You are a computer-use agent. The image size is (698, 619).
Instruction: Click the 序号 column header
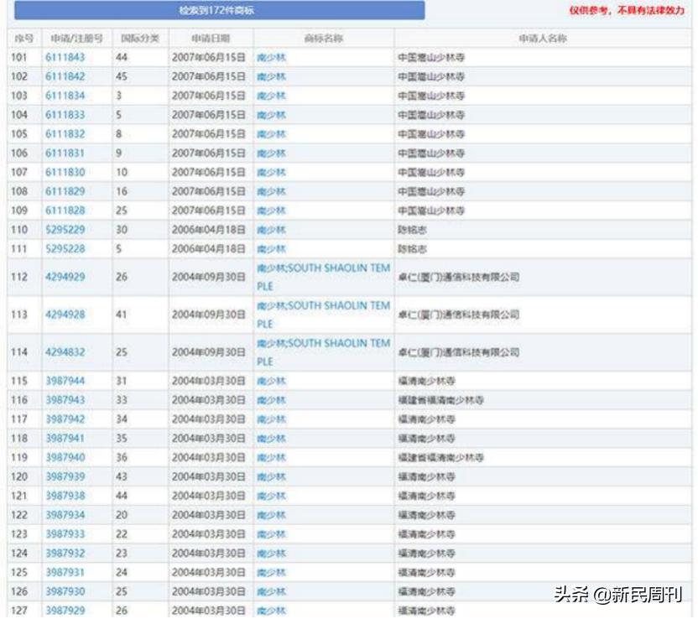point(24,39)
